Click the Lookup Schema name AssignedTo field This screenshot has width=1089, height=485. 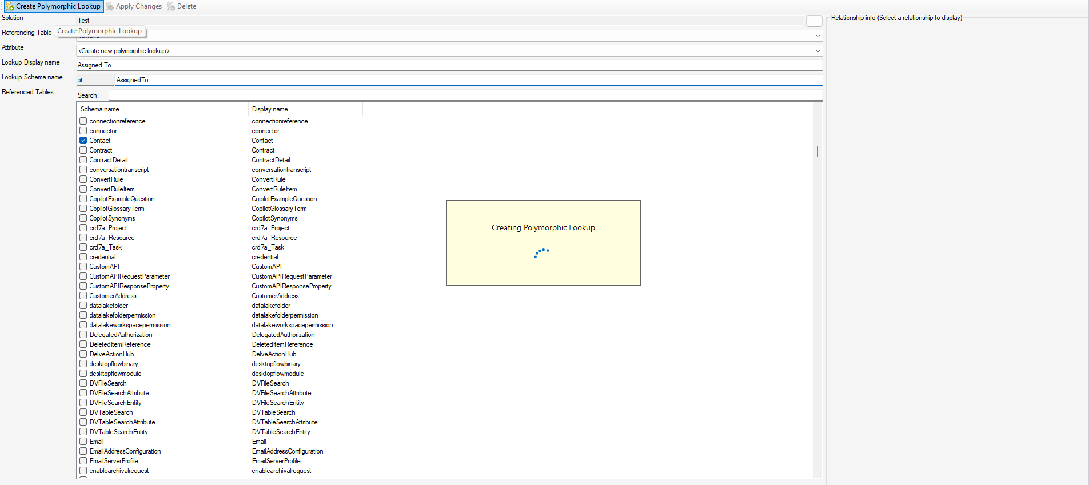click(468, 80)
